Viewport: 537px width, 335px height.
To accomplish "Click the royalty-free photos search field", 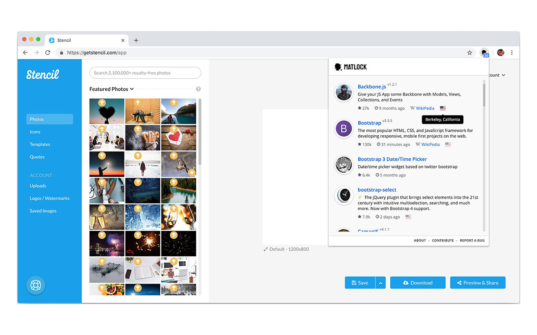I will 145,73.
